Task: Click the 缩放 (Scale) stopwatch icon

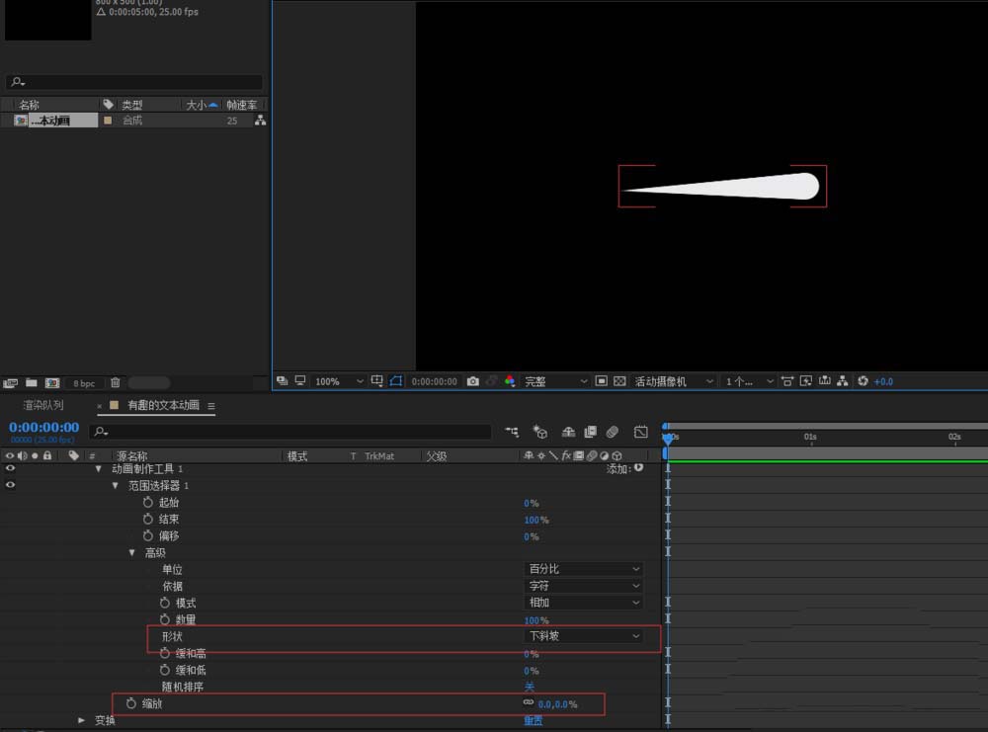Action: point(131,703)
